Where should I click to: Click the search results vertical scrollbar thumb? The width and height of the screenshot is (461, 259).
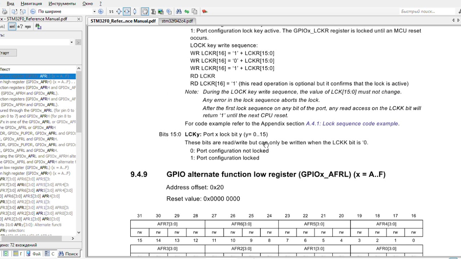pyautogui.click(x=79, y=103)
